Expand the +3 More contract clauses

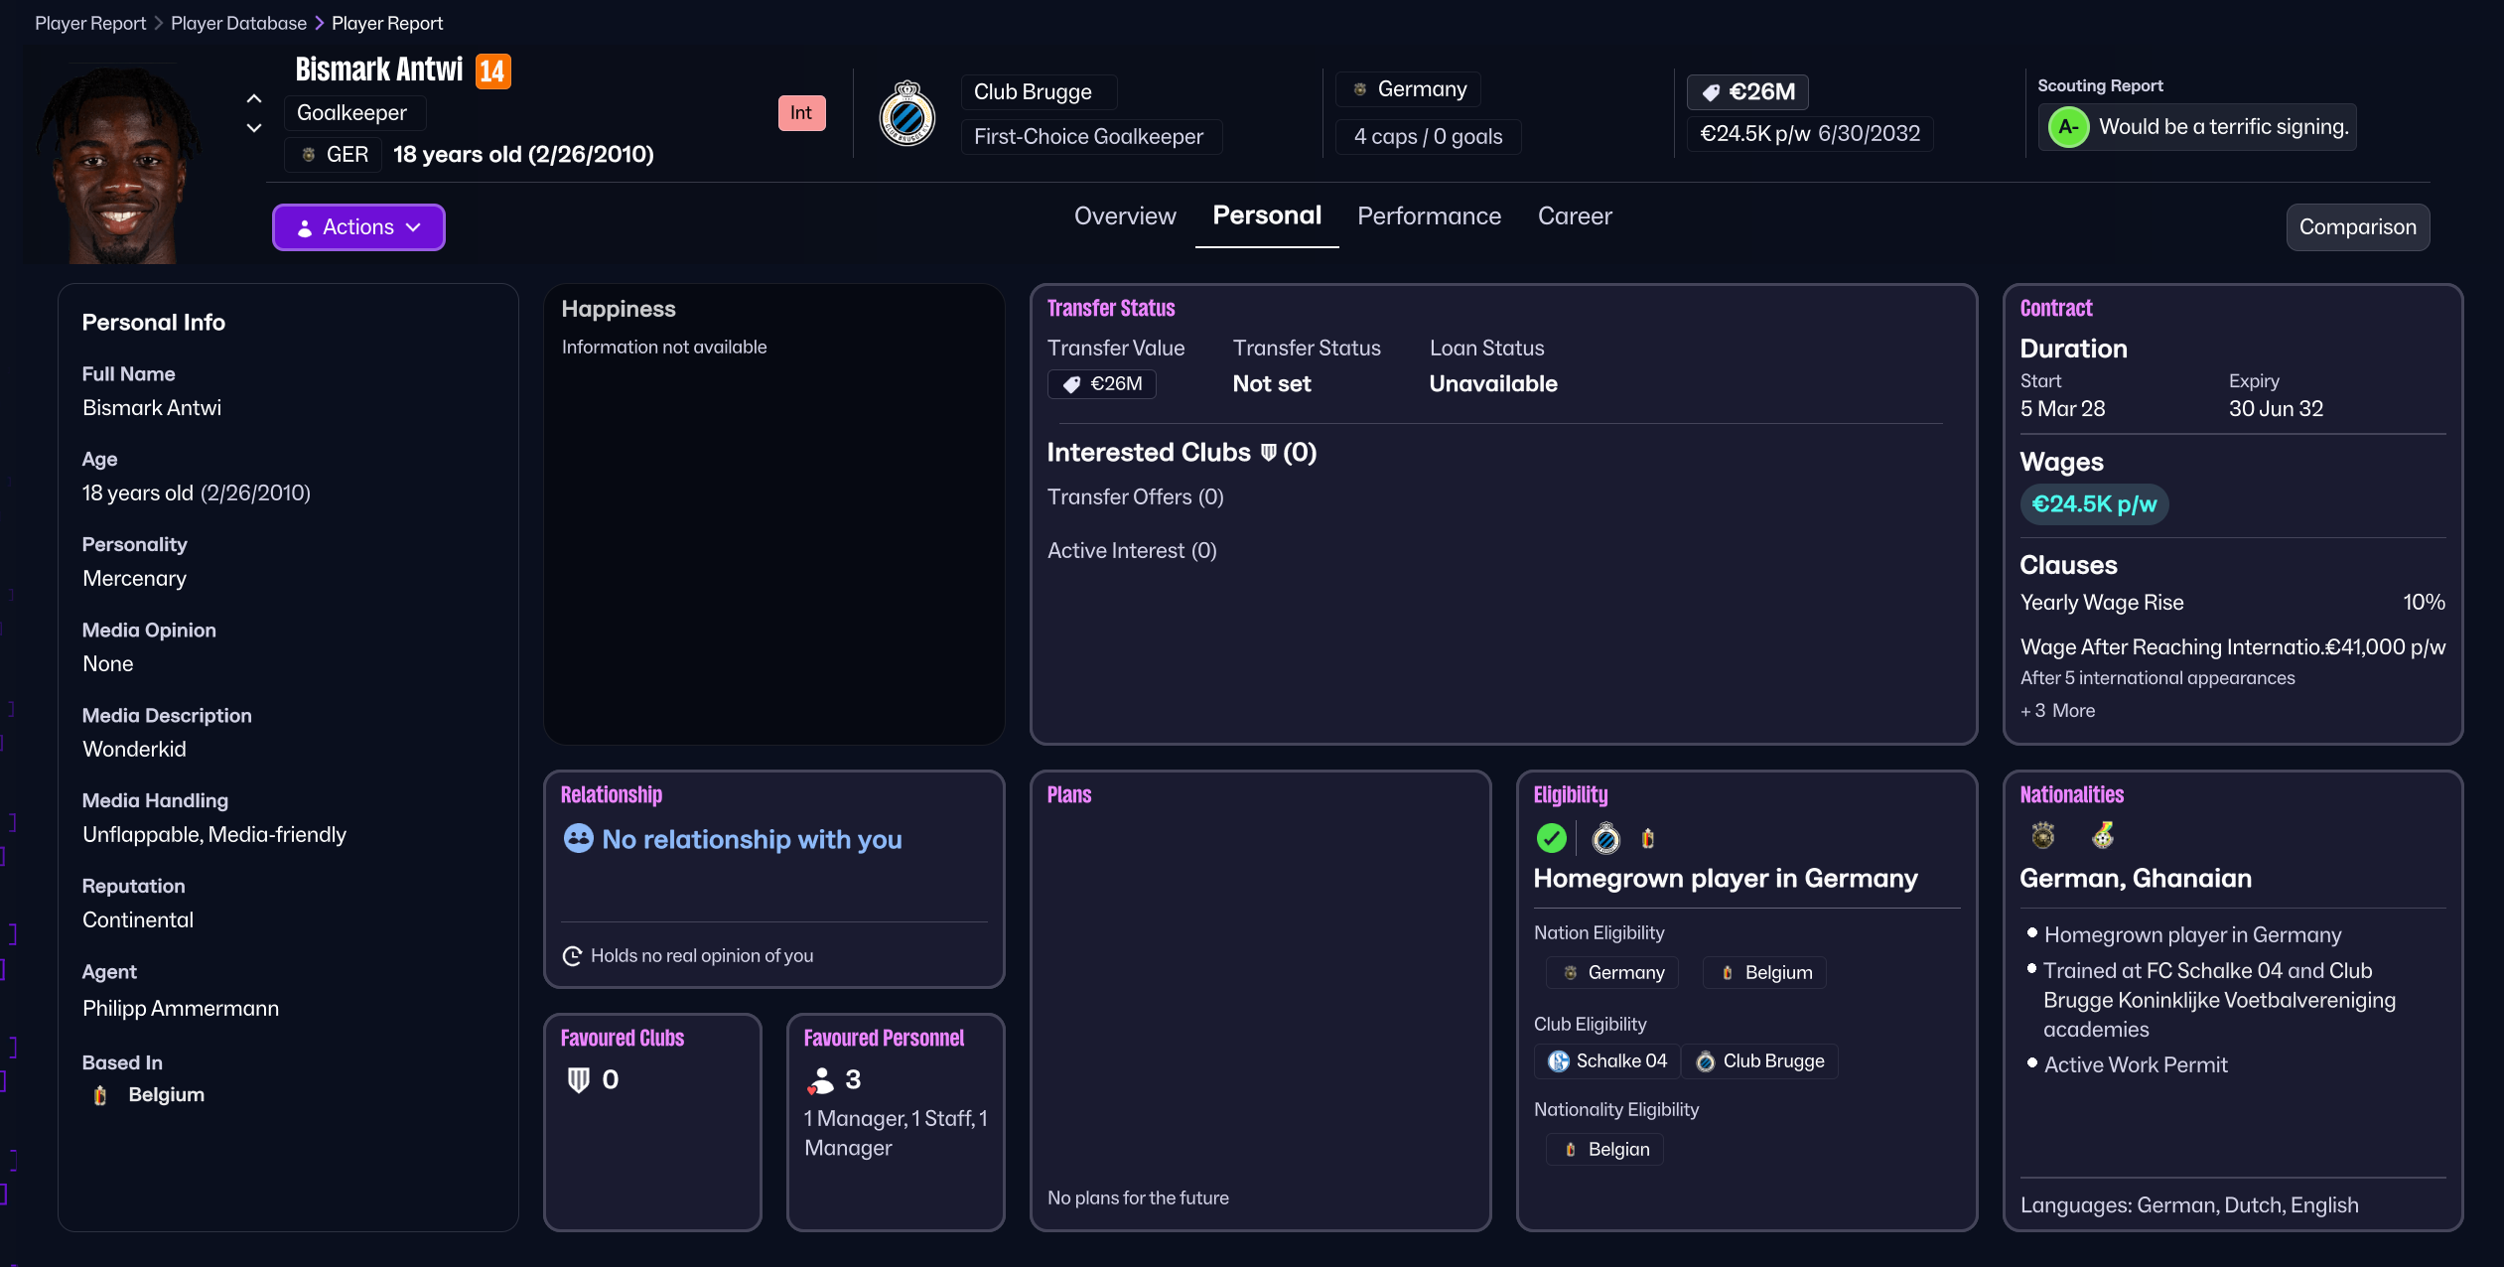[2057, 711]
